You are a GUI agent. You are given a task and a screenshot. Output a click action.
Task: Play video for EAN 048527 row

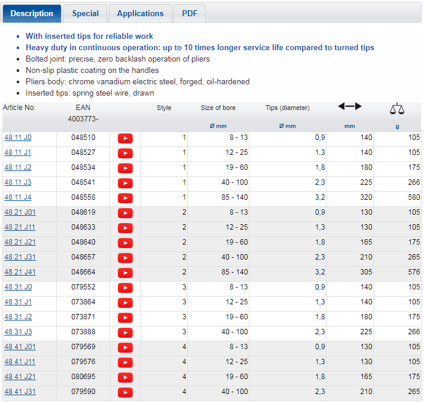[x=125, y=153]
